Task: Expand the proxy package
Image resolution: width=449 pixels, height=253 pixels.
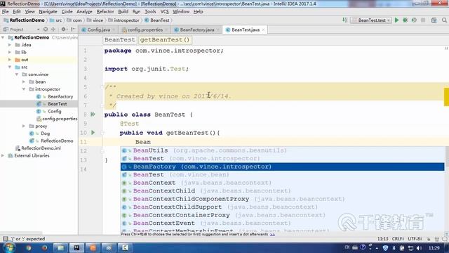Action: coord(24,126)
